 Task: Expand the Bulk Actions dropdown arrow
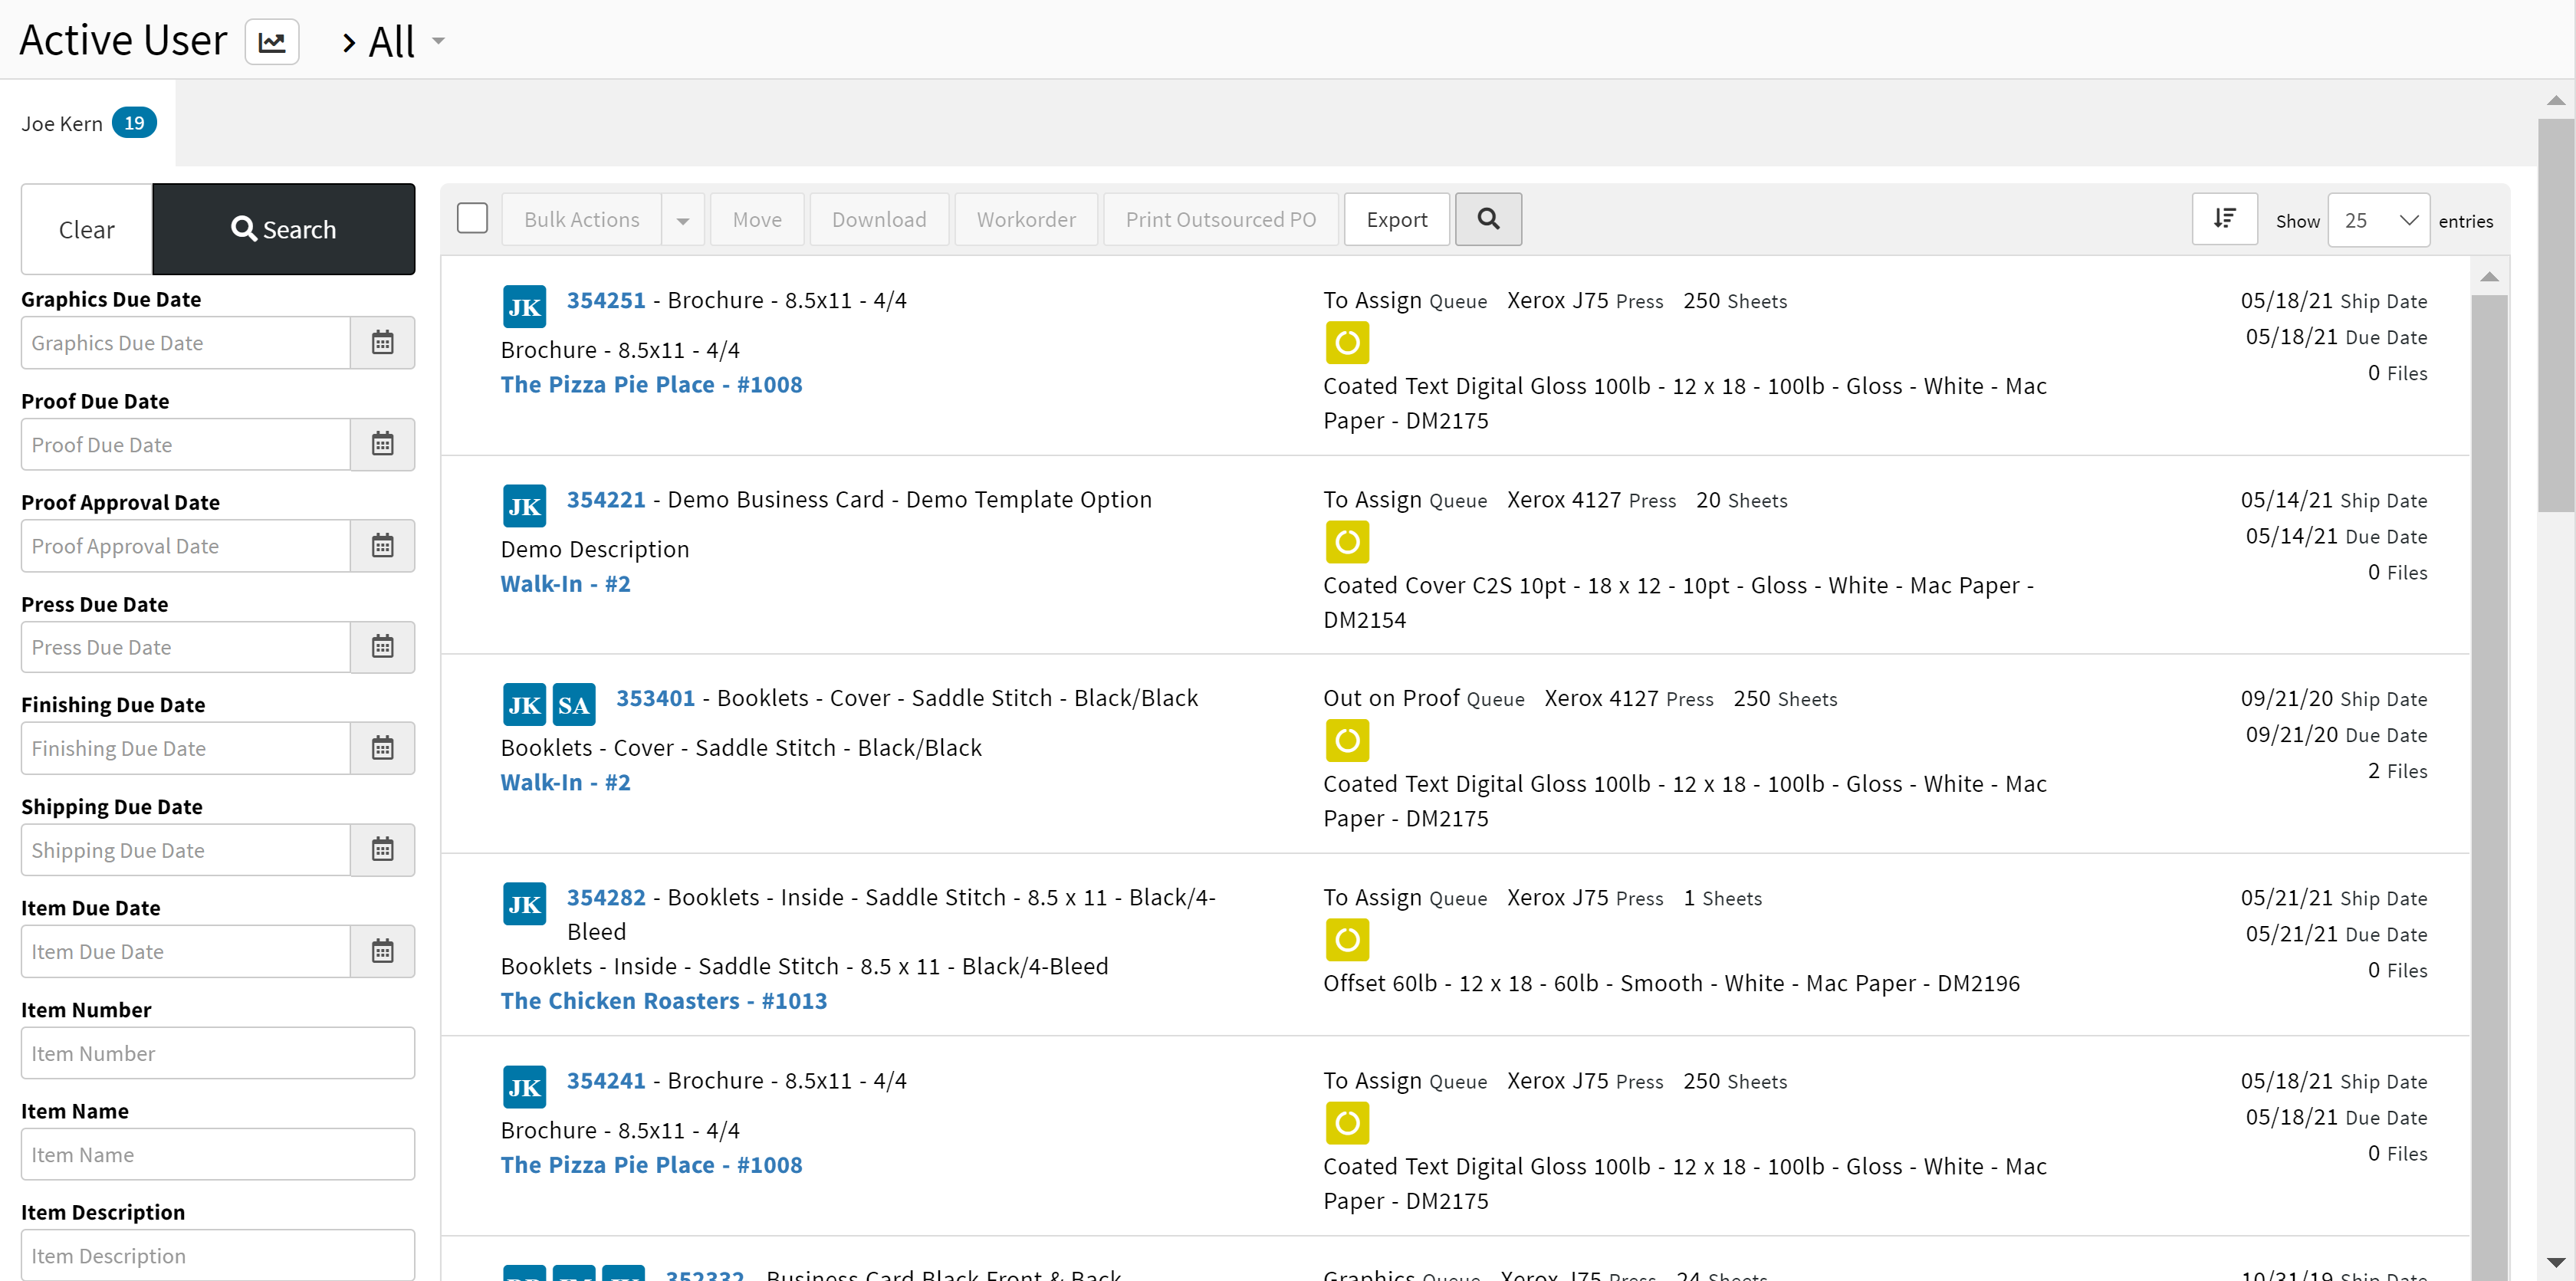click(x=683, y=220)
